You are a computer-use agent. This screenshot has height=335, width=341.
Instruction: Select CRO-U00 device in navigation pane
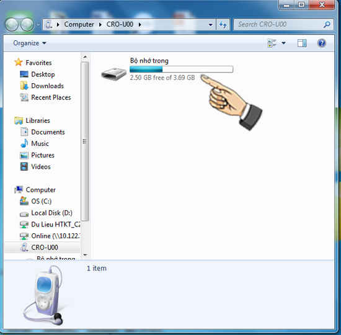tap(45, 248)
